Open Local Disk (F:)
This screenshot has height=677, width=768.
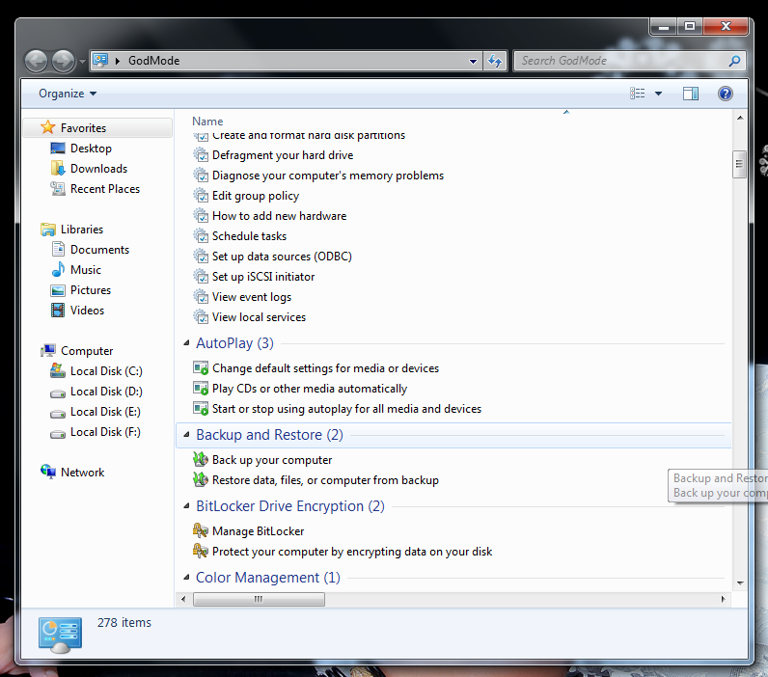[105, 432]
